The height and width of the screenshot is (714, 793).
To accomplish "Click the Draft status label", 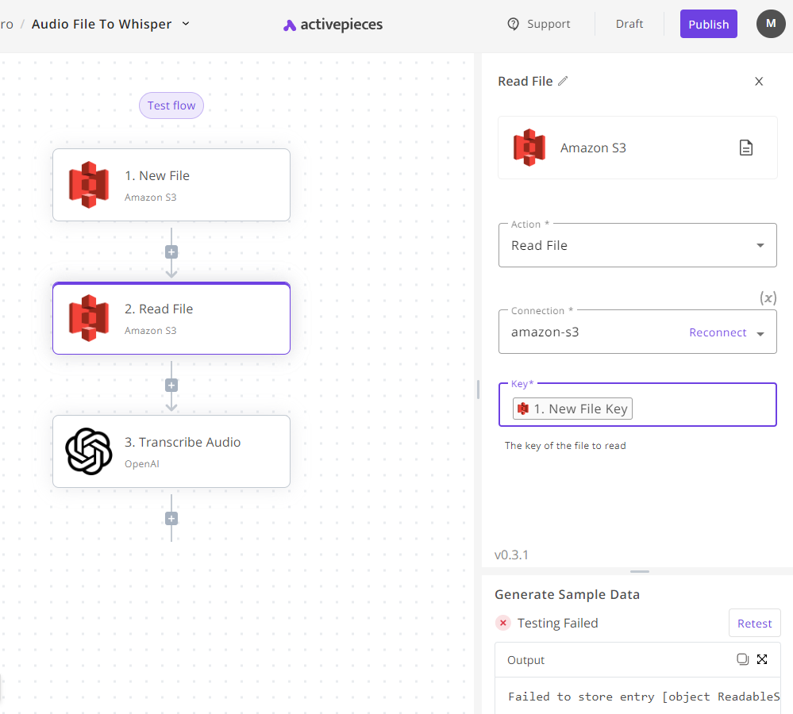I will point(629,24).
